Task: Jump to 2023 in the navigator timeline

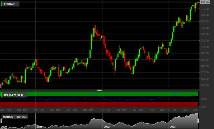Action: click(x=172, y=126)
